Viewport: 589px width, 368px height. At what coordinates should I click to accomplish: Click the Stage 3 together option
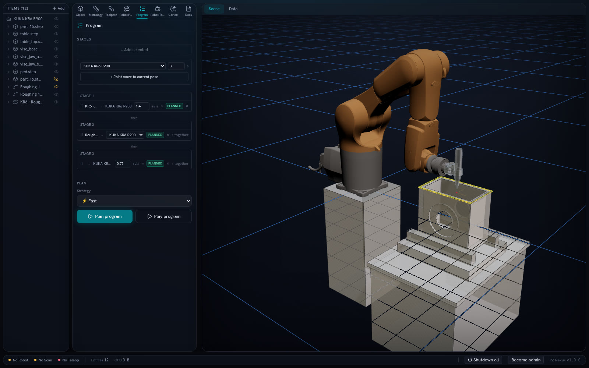[x=180, y=164]
